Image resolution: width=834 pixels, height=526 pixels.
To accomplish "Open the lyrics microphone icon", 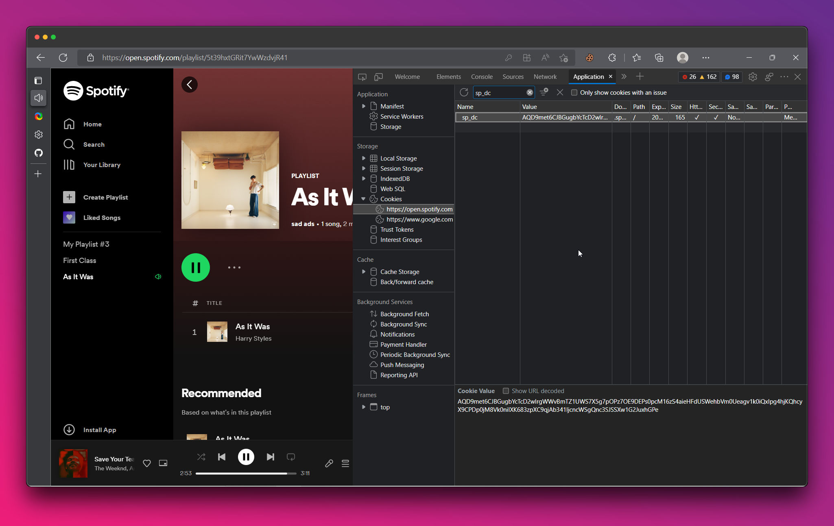I will click(329, 463).
